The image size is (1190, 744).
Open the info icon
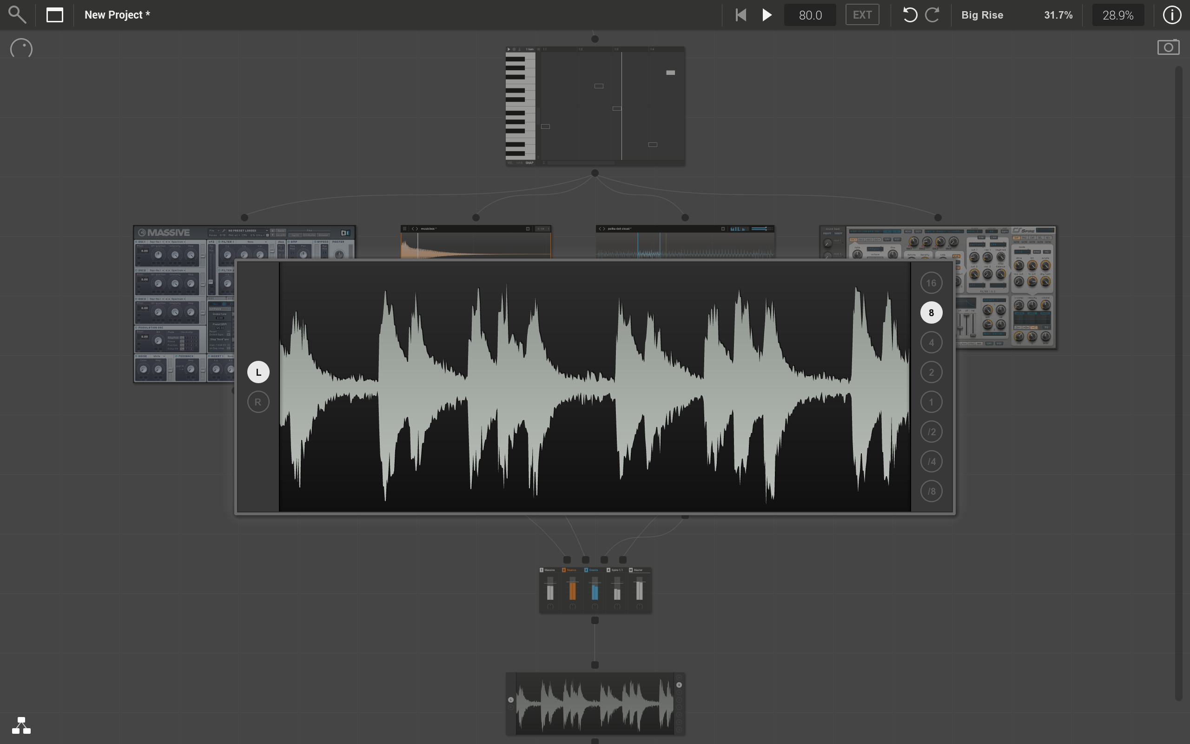(x=1172, y=15)
